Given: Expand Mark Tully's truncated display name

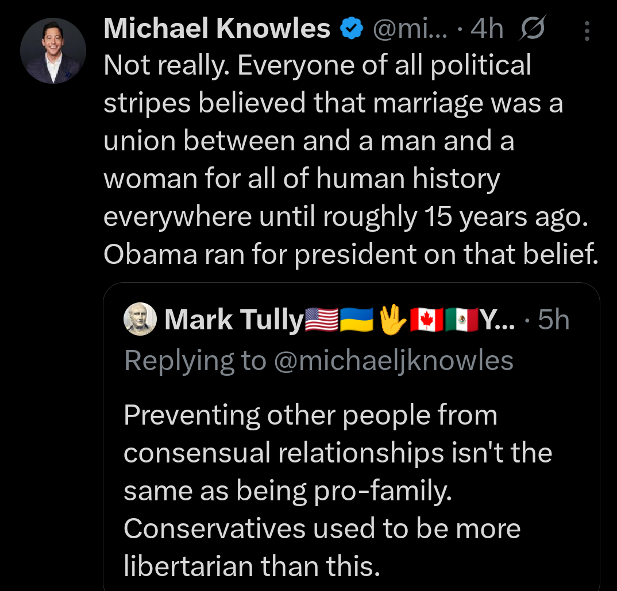Looking at the screenshot, I should point(498,320).
